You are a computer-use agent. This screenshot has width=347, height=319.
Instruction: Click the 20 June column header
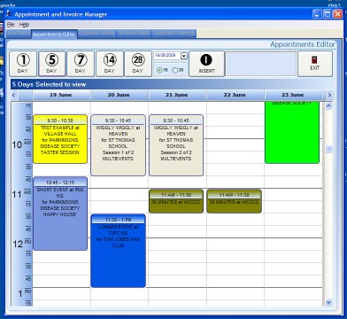pyautogui.click(x=120, y=95)
